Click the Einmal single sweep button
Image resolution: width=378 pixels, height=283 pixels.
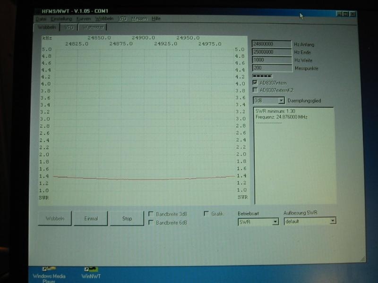point(91,218)
